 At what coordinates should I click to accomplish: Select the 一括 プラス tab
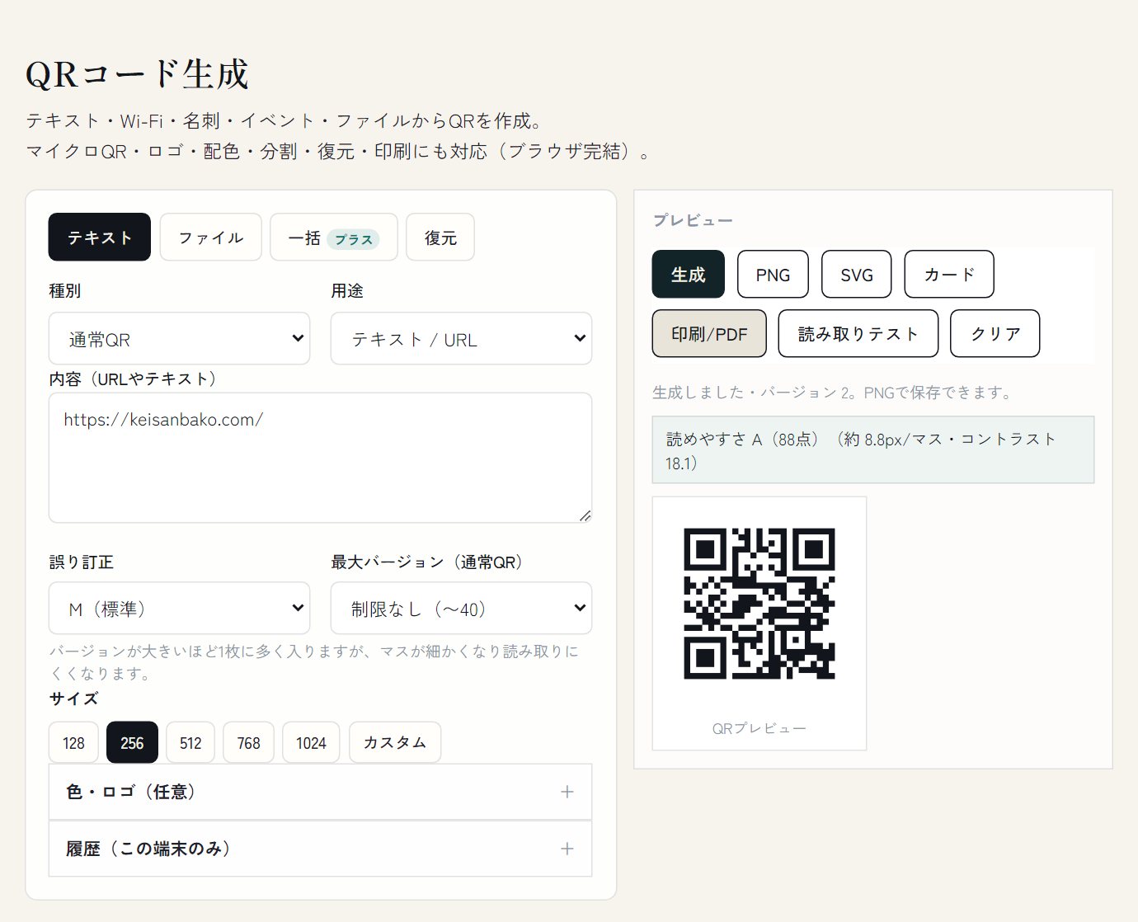[x=334, y=238]
